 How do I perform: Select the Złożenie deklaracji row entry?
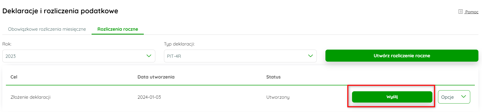pos(30,97)
